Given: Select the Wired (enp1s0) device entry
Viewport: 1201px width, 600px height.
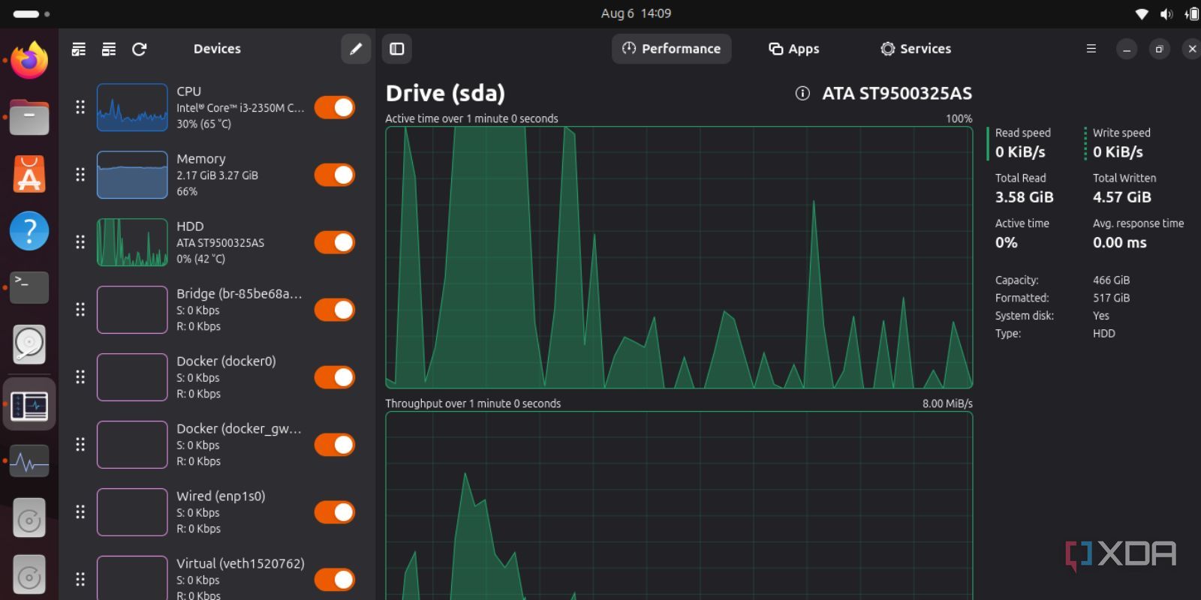Looking at the screenshot, I should click(218, 512).
